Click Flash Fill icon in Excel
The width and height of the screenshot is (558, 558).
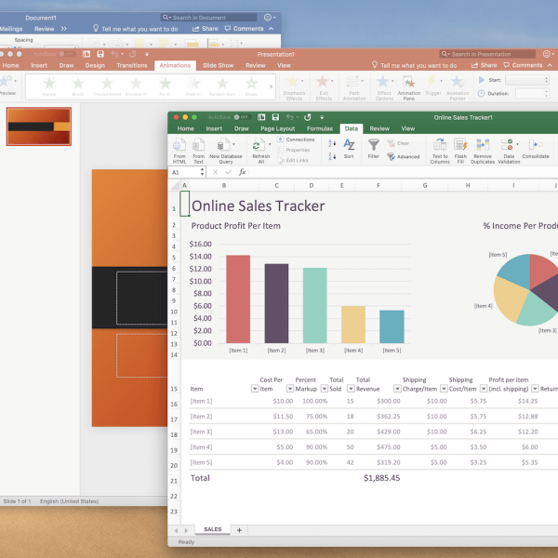pyautogui.click(x=460, y=145)
